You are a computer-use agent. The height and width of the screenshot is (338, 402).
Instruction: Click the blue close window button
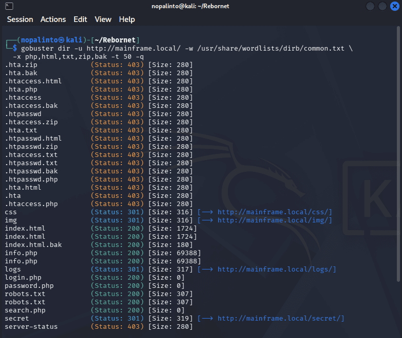394,6
